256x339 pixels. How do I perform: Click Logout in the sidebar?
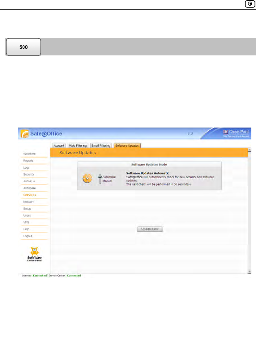(28, 236)
